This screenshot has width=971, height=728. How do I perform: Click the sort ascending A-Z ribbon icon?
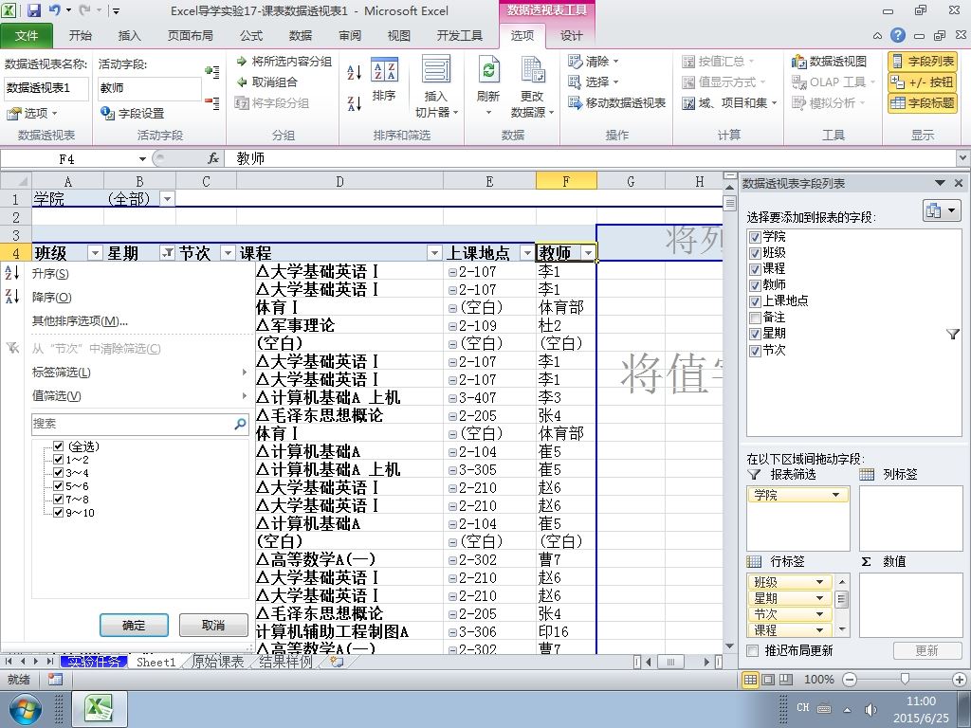coord(355,73)
